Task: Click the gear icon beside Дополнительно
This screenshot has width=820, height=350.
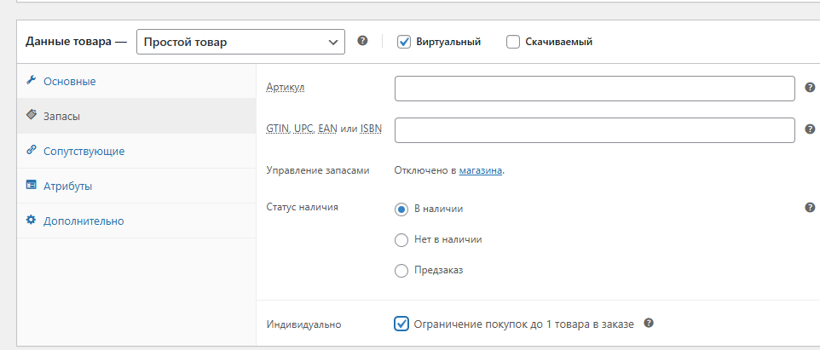Action: 32,221
